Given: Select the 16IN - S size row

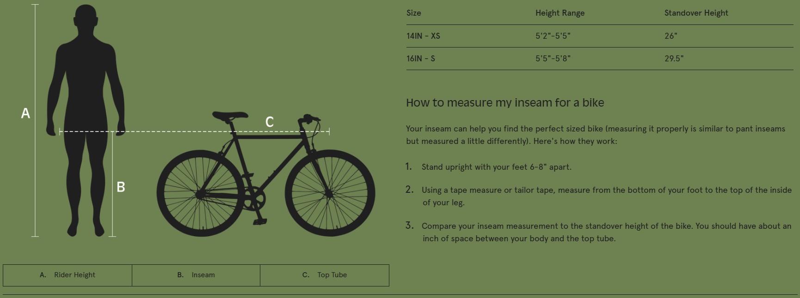Looking at the screenshot, I should point(421,59).
